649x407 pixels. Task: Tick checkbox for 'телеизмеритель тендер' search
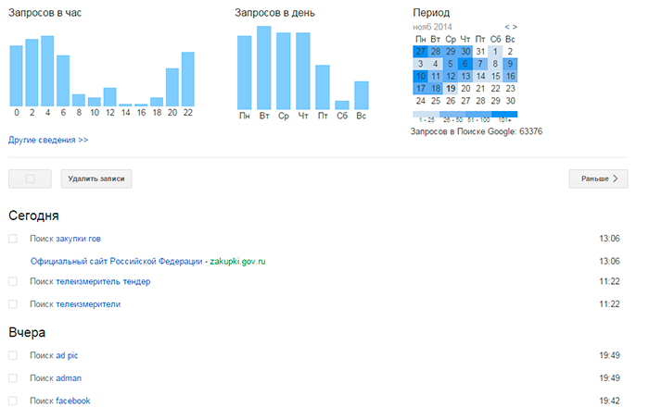[13, 281]
